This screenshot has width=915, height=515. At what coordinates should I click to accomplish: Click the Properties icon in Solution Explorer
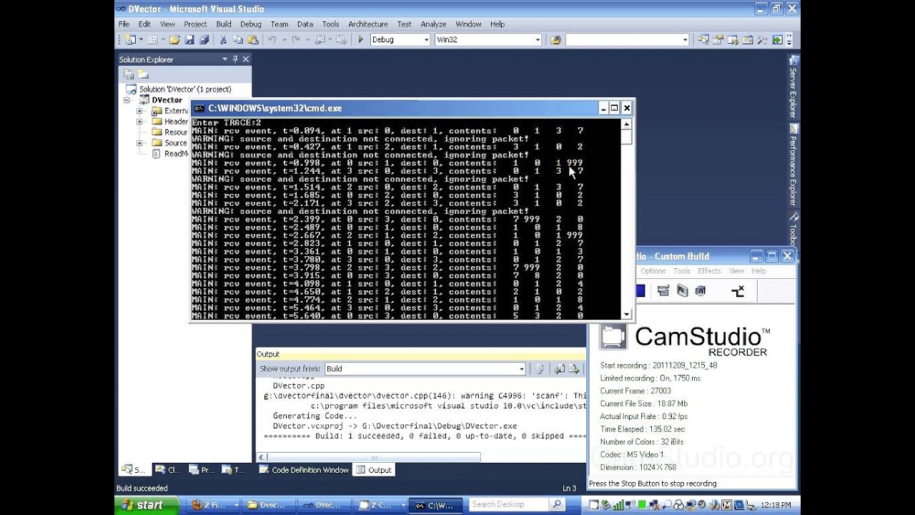point(129,74)
